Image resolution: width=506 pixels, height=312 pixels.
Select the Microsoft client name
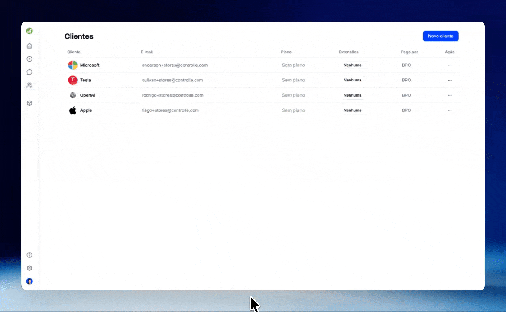(90, 65)
